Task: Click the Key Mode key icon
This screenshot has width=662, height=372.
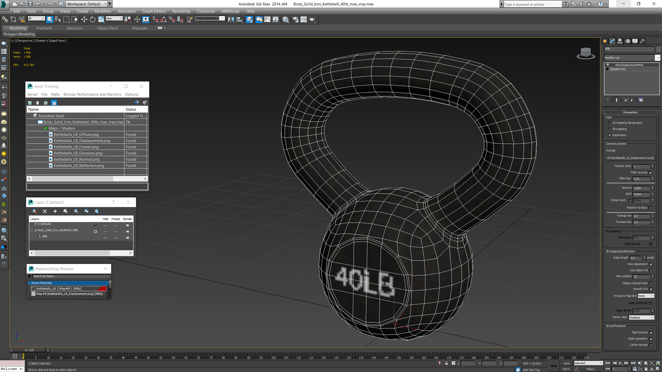Action: pos(554,366)
